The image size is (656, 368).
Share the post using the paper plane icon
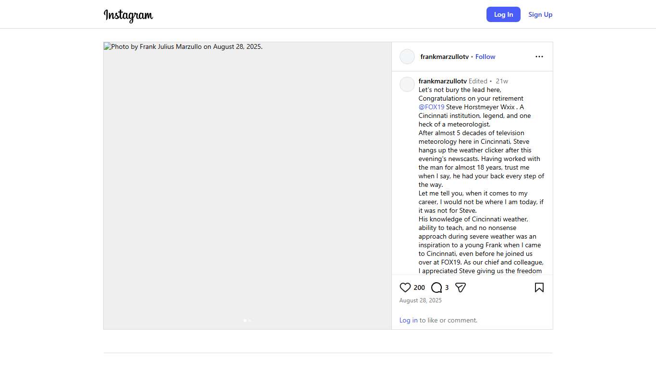461,287
